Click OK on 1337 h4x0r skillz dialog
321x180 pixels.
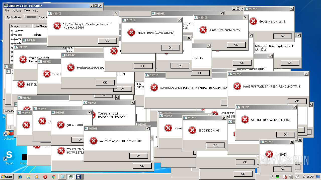139,156
